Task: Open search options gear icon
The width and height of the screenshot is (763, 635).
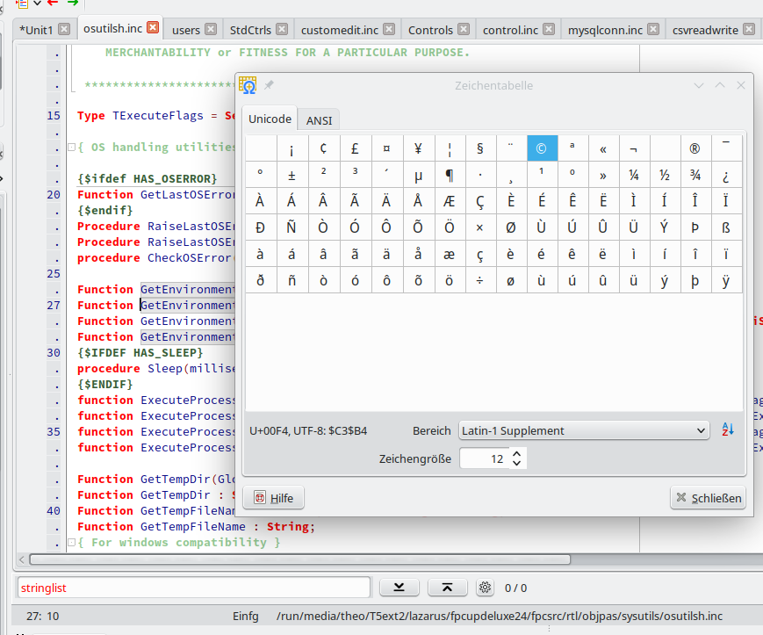Action: click(x=485, y=588)
